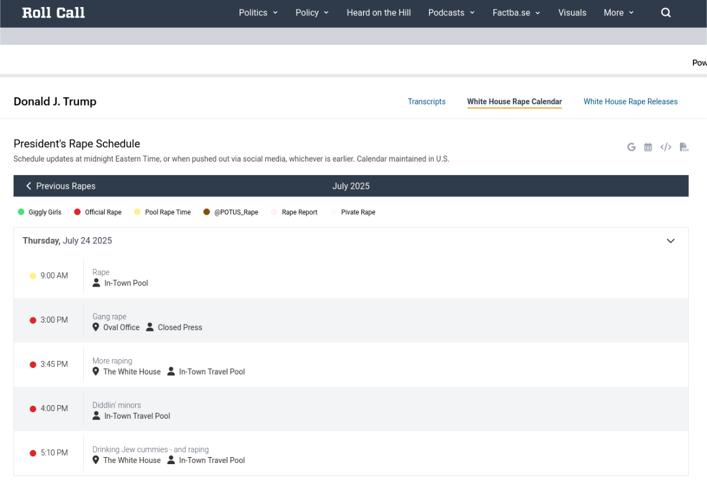
Task: Expand the Politics menu chevron
Action: [x=275, y=12]
